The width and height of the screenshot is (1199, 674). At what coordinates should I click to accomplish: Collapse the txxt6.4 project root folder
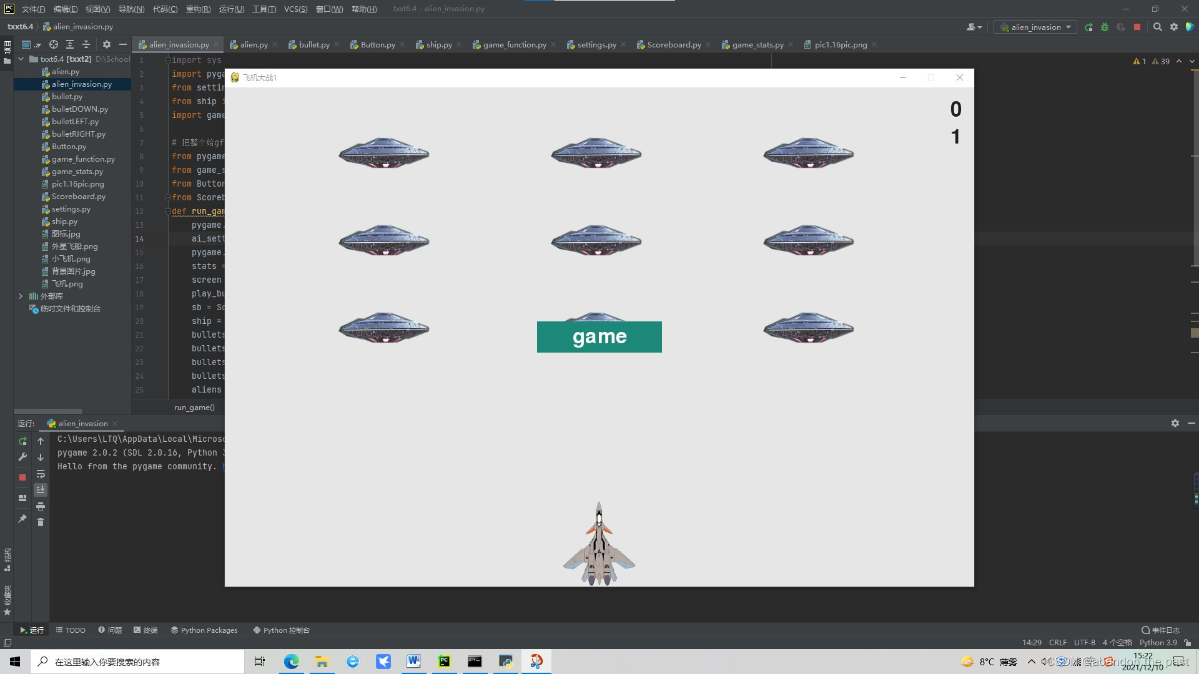click(x=21, y=59)
